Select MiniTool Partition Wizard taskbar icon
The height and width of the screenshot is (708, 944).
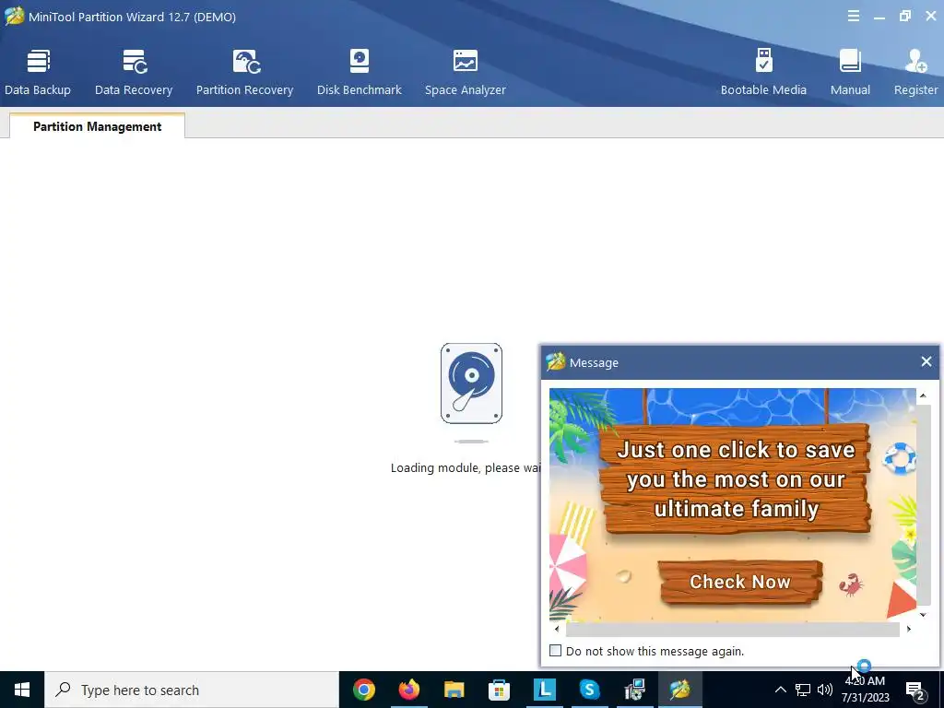pos(679,690)
